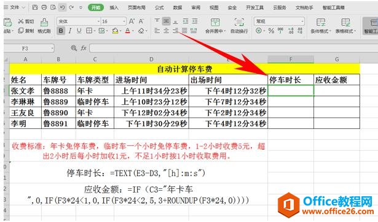The width and height of the screenshot is (378, 222).
Task: Open the 智能工具箱 tab
Action: [334, 8]
